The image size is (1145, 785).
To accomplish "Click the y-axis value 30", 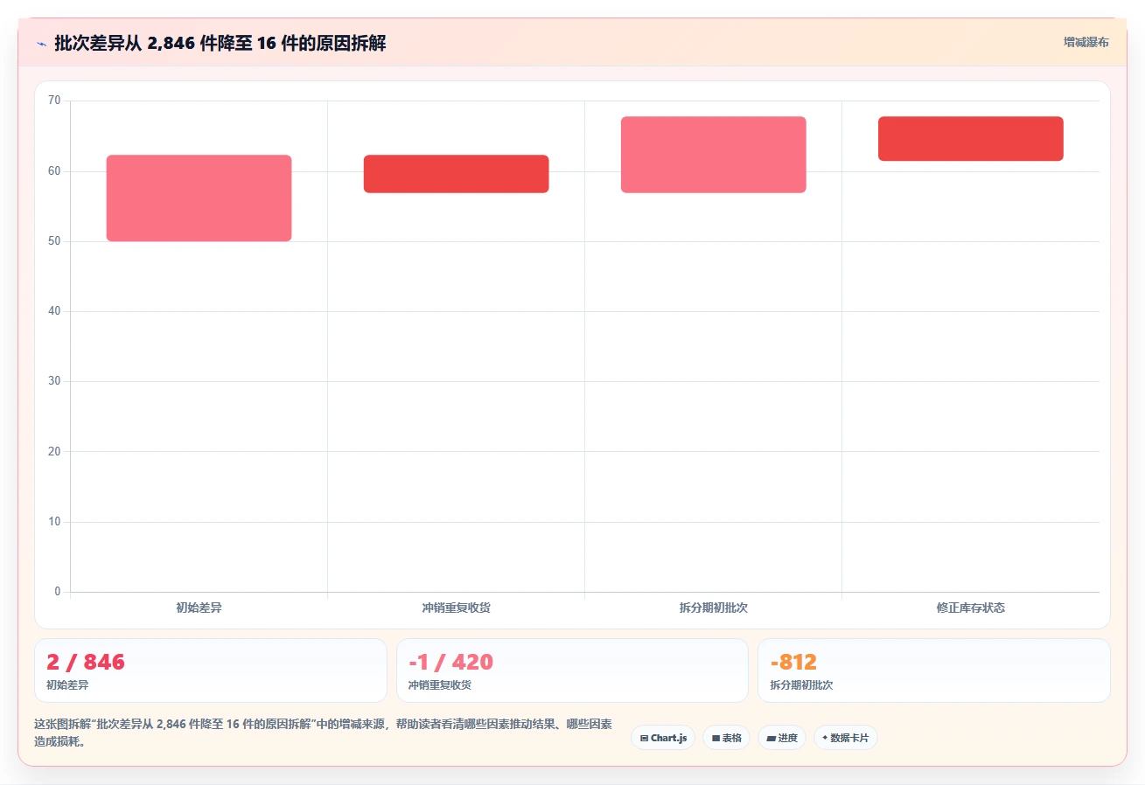I will (54, 381).
